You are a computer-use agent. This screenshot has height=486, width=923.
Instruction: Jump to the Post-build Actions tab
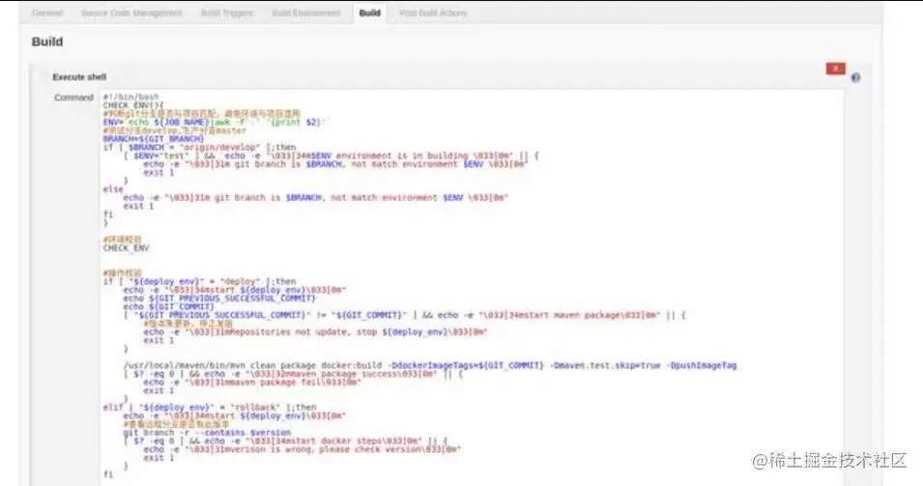[x=433, y=13]
